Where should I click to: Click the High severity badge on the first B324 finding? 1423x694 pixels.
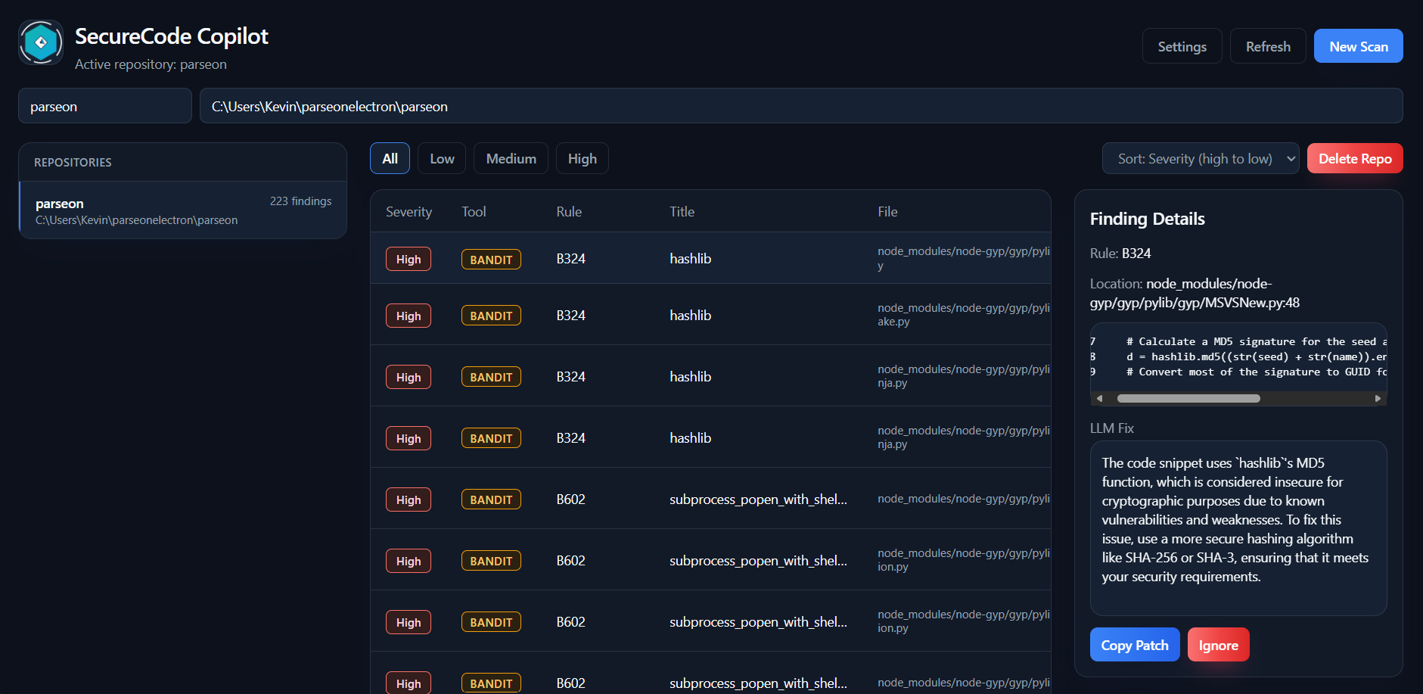408,258
